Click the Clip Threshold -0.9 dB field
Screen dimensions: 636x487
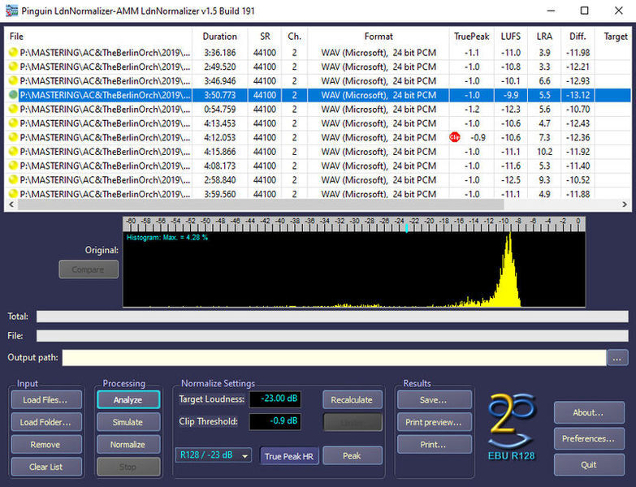pyautogui.click(x=275, y=421)
